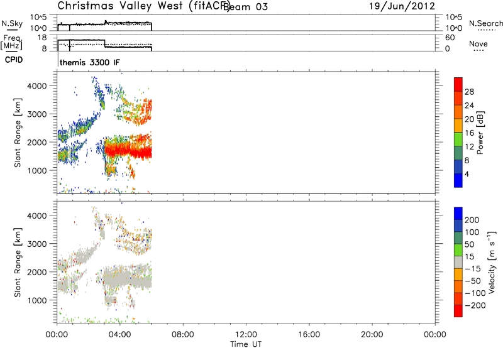Click the 'N.Search' legend label

tap(485, 23)
